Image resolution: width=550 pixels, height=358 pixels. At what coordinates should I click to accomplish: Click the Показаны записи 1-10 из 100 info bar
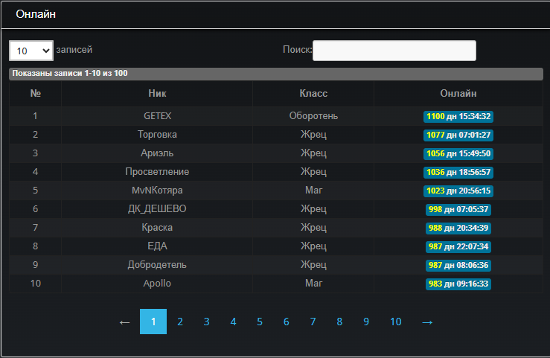(x=275, y=74)
